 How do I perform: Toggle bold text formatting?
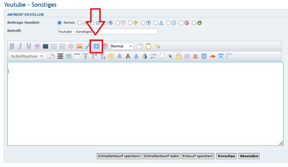[x=12, y=46]
